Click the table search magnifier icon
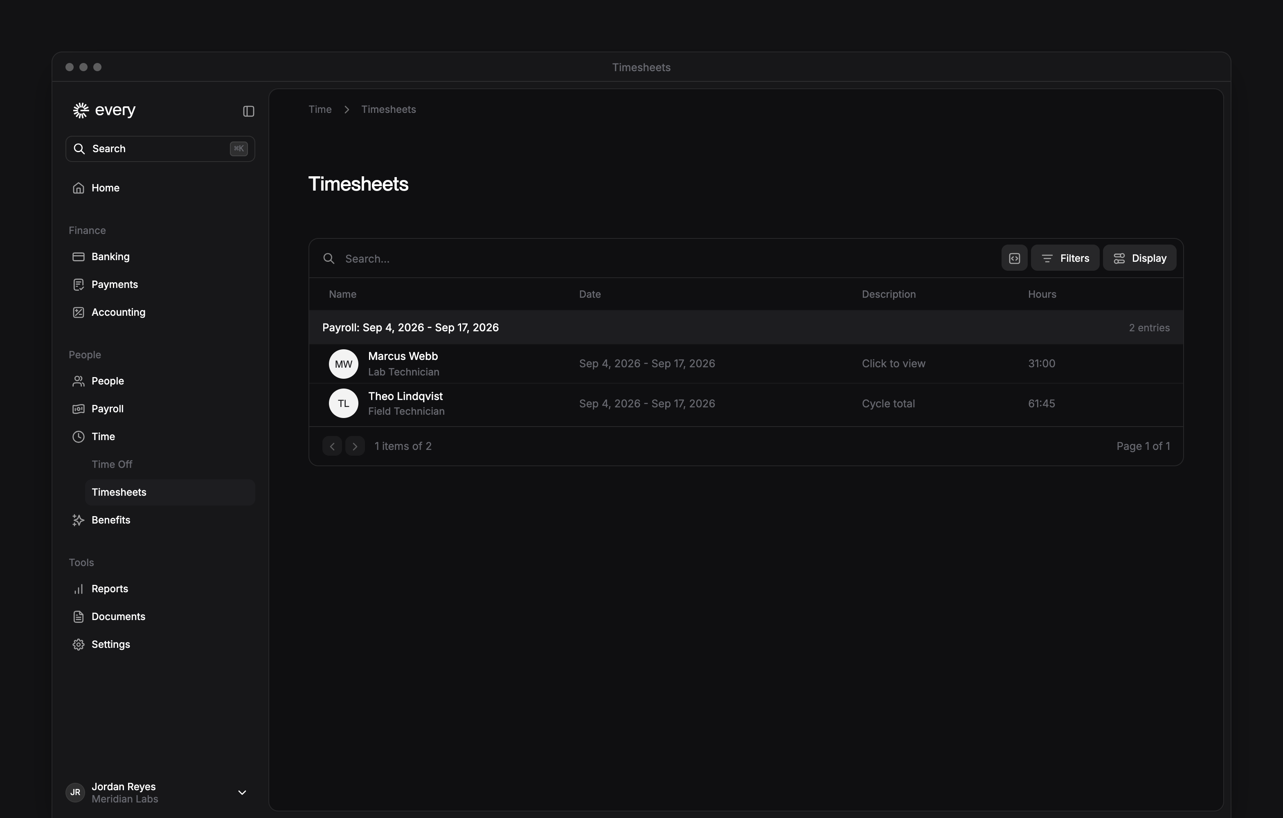This screenshot has width=1283, height=818. pos(329,259)
